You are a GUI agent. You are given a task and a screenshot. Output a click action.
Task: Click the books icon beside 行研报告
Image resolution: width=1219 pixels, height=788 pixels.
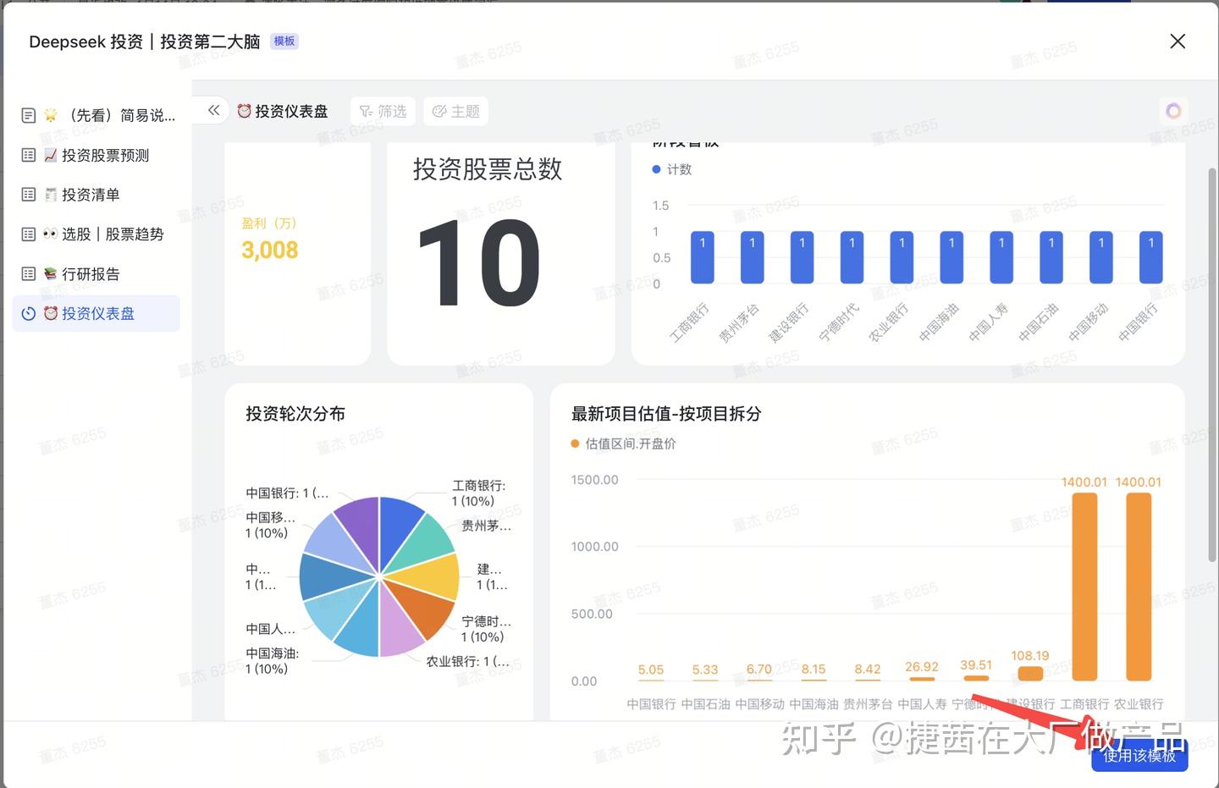point(51,273)
